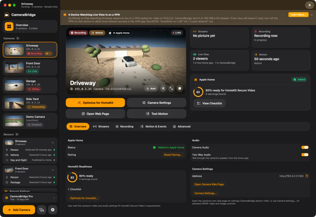Image resolution: width=316 pixels, height=217 pixels.
Task: Click the viewer count eye badge on Driveway
Action: 48,54
